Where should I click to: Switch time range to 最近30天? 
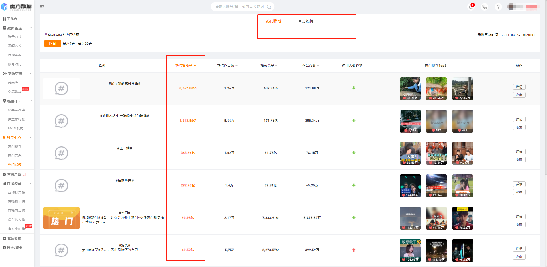pos(85,44)
